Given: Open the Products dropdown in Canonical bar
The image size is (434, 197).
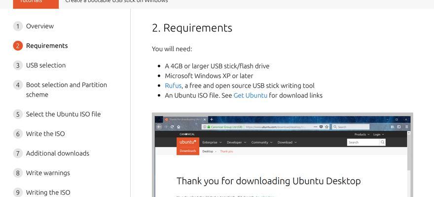Looking at the screenshot, I should (362, 134).
